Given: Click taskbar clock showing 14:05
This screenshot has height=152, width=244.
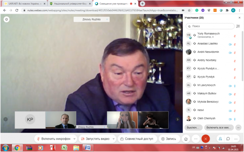Looking at the screenshot, I should (x=233, y=148).
